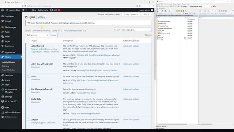This screenshot has width=234, height=132.
Task: Click browser back arrow button
Action: point(2,6)
